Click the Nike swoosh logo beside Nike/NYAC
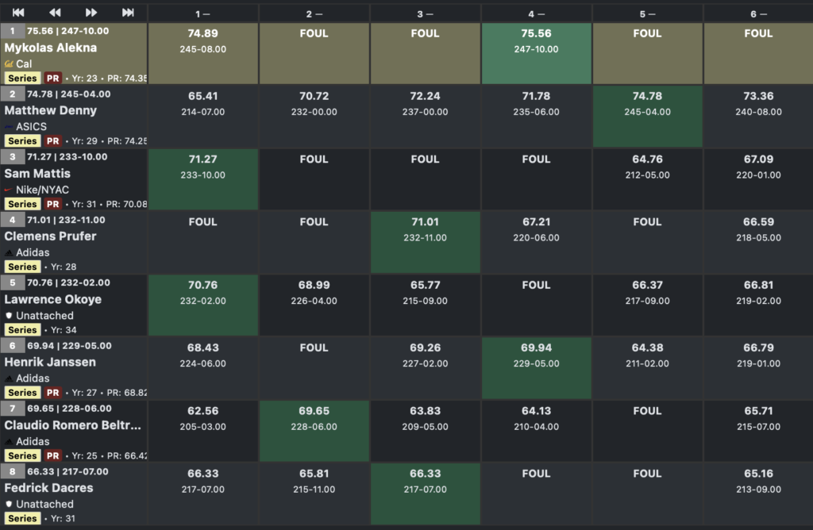The image size is (813, 530). pyautogui.click(x=9, y=190)
